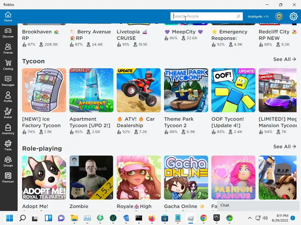Click the Theme Park Tycoon 2 title
The image size is (301, 225).
click(x=179, y=122)
